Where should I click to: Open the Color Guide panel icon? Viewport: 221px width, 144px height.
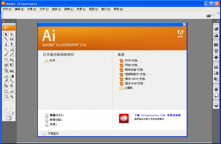(x=216, y=35)
